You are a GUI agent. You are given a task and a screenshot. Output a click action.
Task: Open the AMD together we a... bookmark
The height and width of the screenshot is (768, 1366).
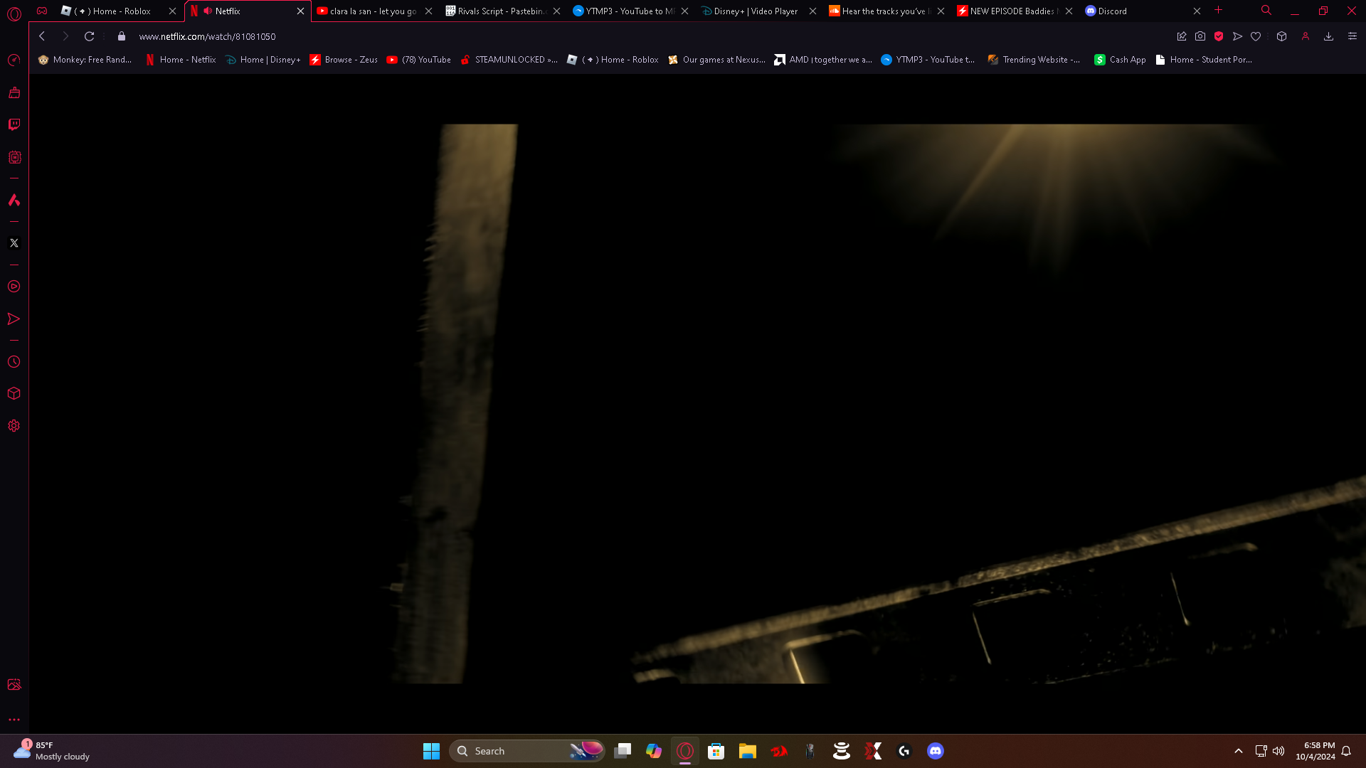[x=823, y=60]
